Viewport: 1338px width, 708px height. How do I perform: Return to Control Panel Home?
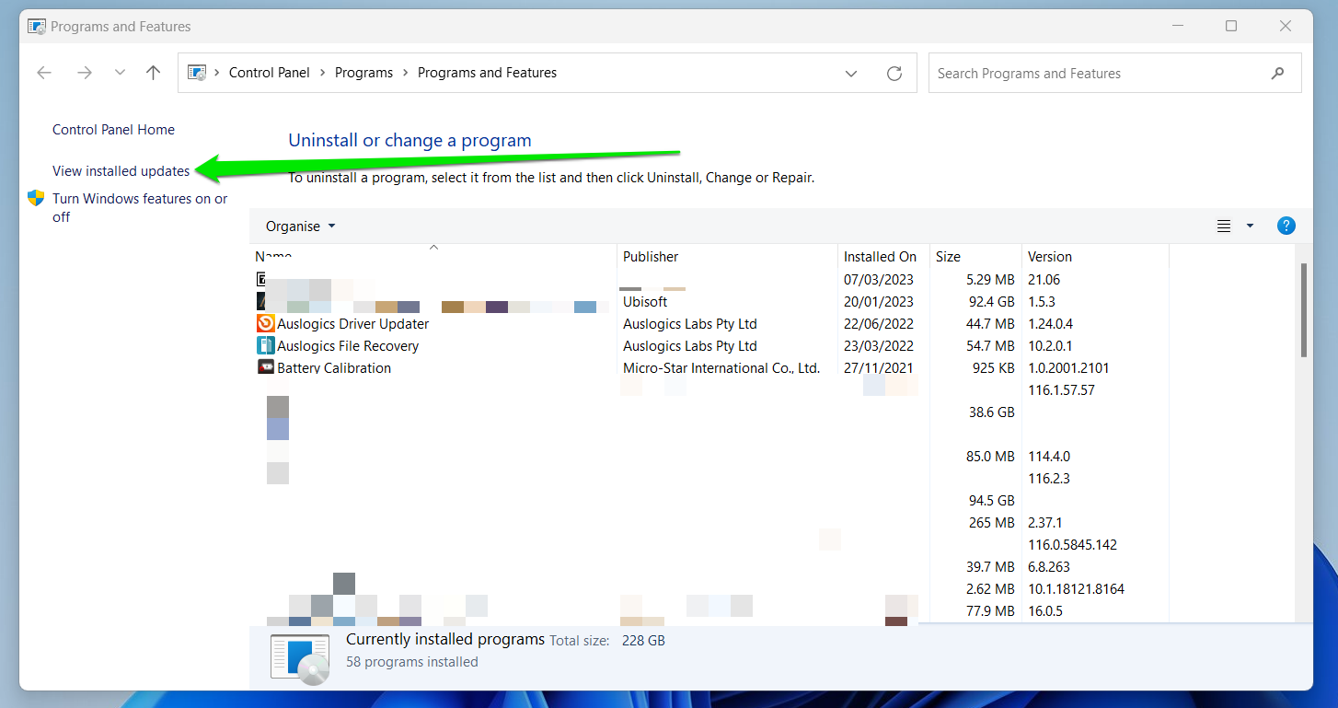(x=113, y=129)
